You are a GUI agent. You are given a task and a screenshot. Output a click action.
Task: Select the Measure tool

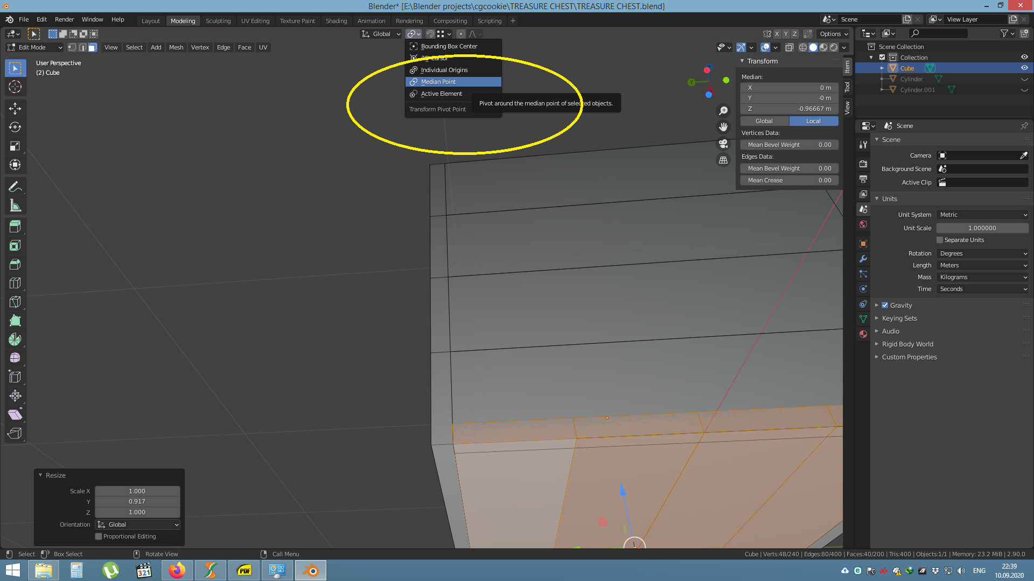(x=15, y=205)
